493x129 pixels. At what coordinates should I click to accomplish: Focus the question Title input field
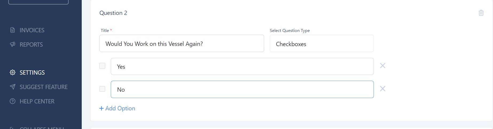point(182,43)
